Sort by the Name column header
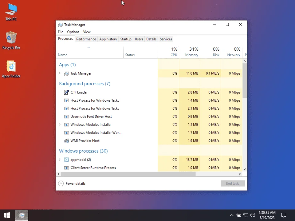 [90, 52]
